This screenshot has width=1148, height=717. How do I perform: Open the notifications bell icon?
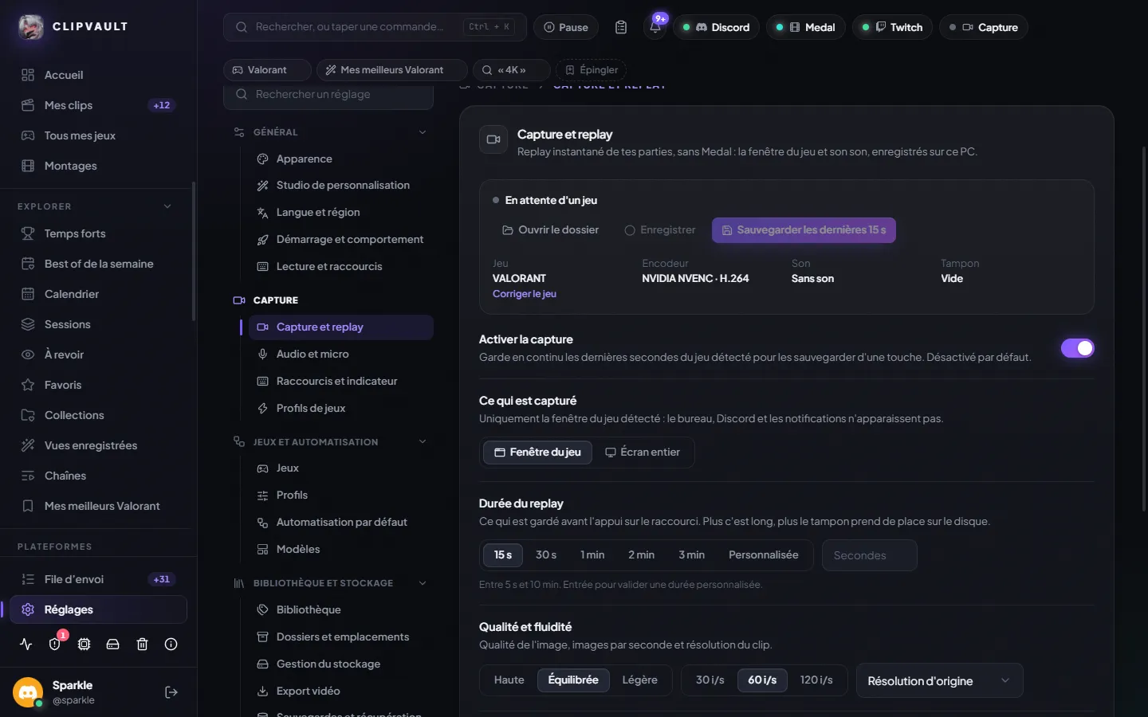point(655,27)
